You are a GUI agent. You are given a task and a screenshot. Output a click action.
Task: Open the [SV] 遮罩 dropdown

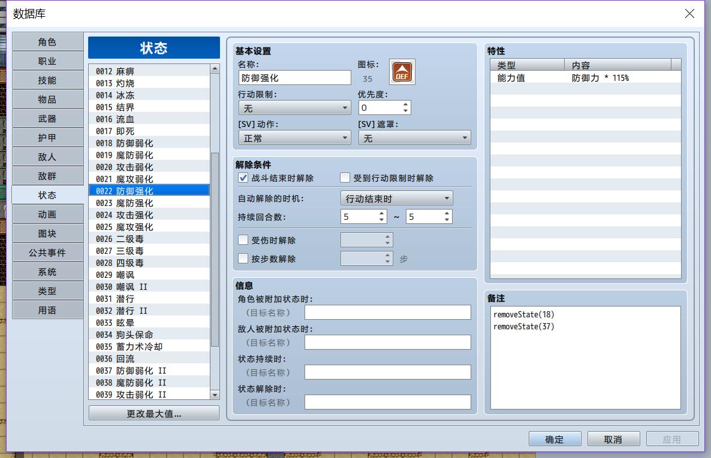(414, 138)
